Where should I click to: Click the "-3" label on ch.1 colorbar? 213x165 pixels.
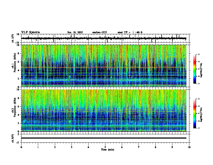(x=198, y=54)
